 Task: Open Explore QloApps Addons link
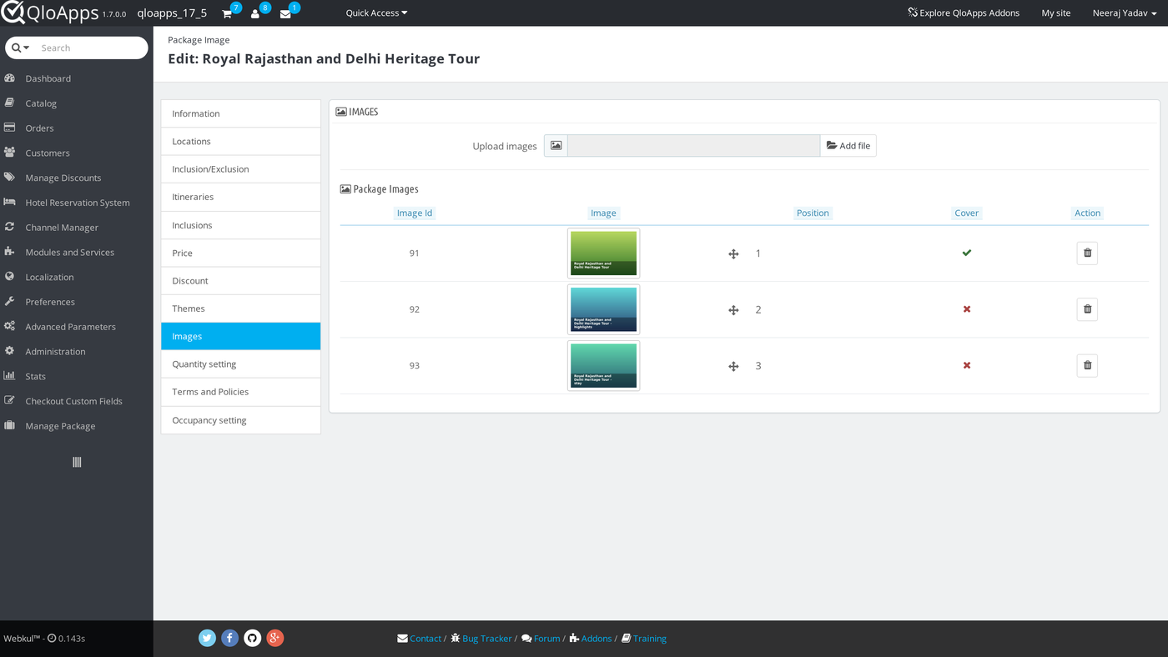coord(964,13)
